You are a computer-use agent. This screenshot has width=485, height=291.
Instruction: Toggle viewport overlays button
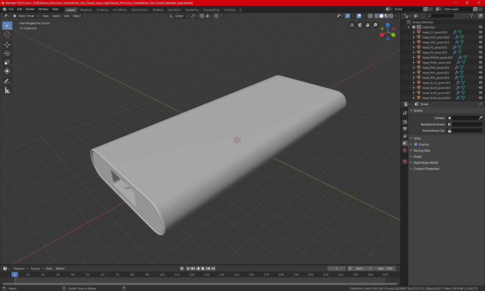(x=359, y=16)
